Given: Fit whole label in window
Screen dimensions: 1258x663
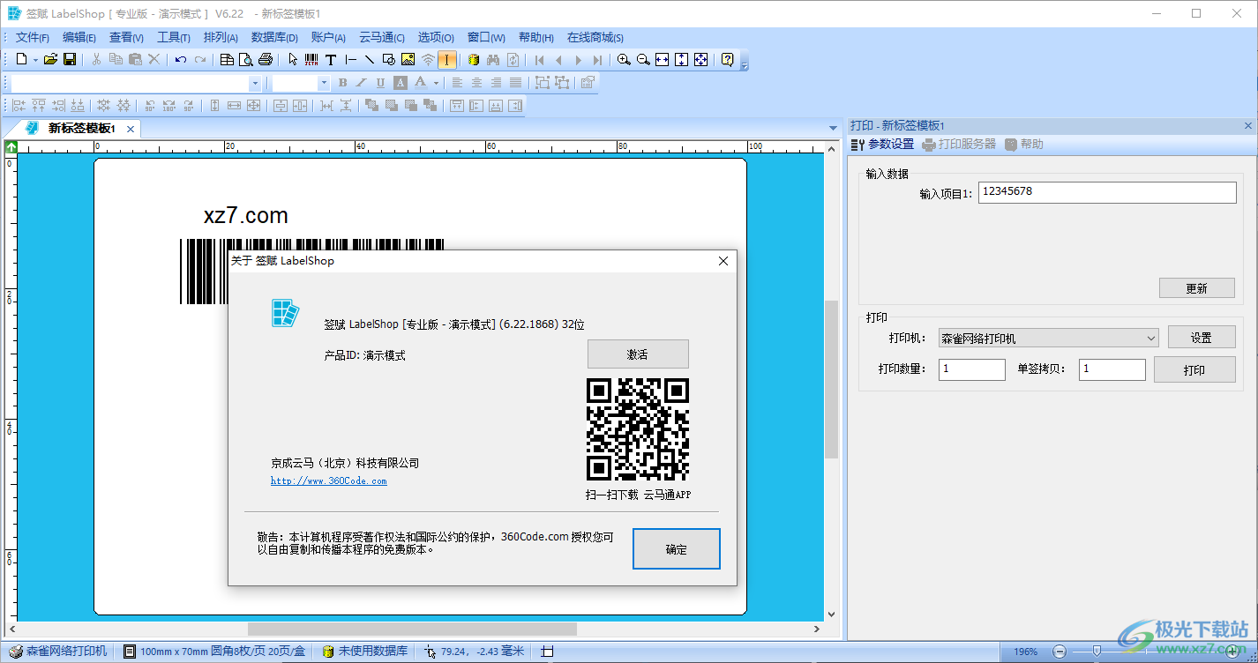Looking at the screenshot, I should click(x=701, y=60).
